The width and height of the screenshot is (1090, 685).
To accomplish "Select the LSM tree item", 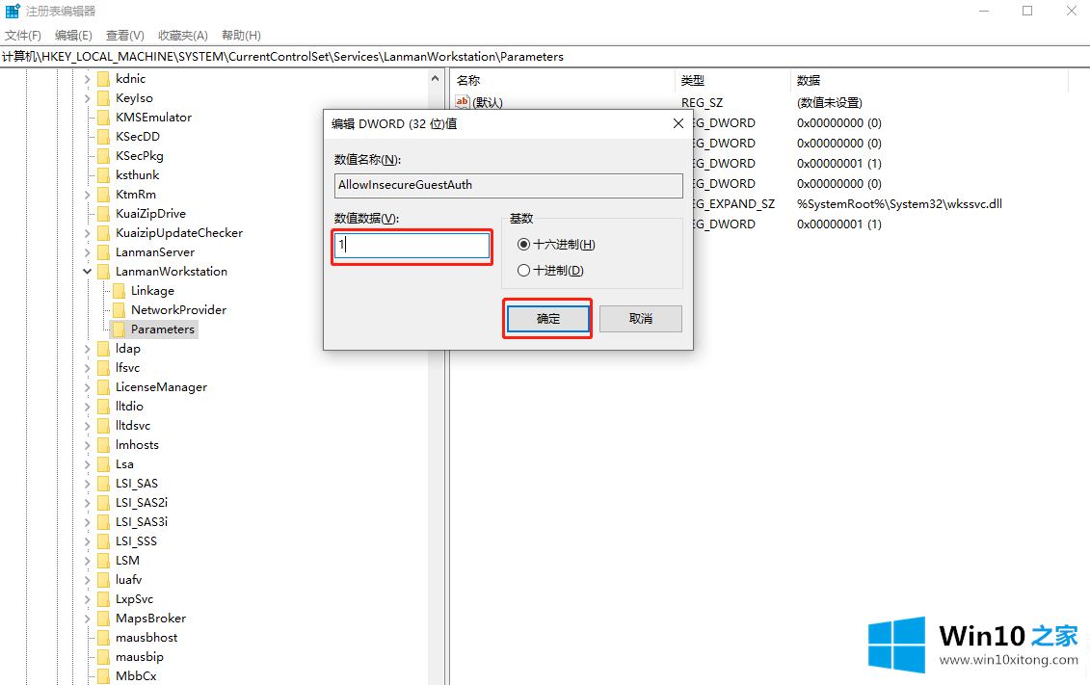I will (128, 561).
